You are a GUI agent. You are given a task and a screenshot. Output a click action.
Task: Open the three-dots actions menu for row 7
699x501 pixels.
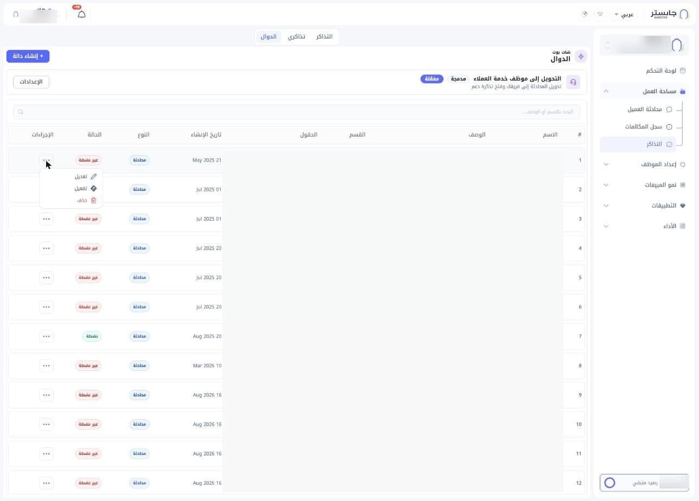pyautogui.click(x=47, y=336)
